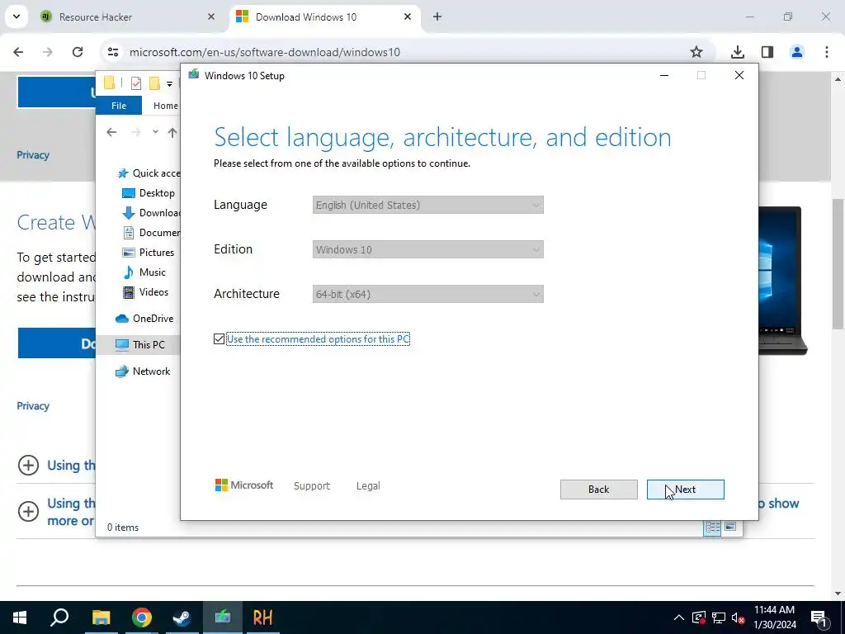Select Pictures in Explorer sidebar
This screenshot has width=845, height=634.
click(149, 253)
